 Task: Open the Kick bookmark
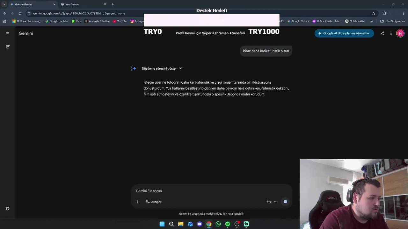click(x=76, y=21)
